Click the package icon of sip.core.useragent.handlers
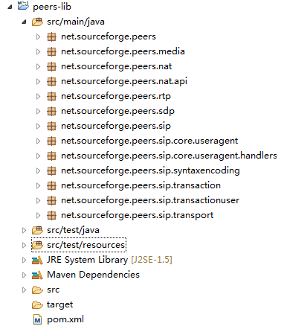This screenshot has width=281, height=329. [x=51, y=156]
